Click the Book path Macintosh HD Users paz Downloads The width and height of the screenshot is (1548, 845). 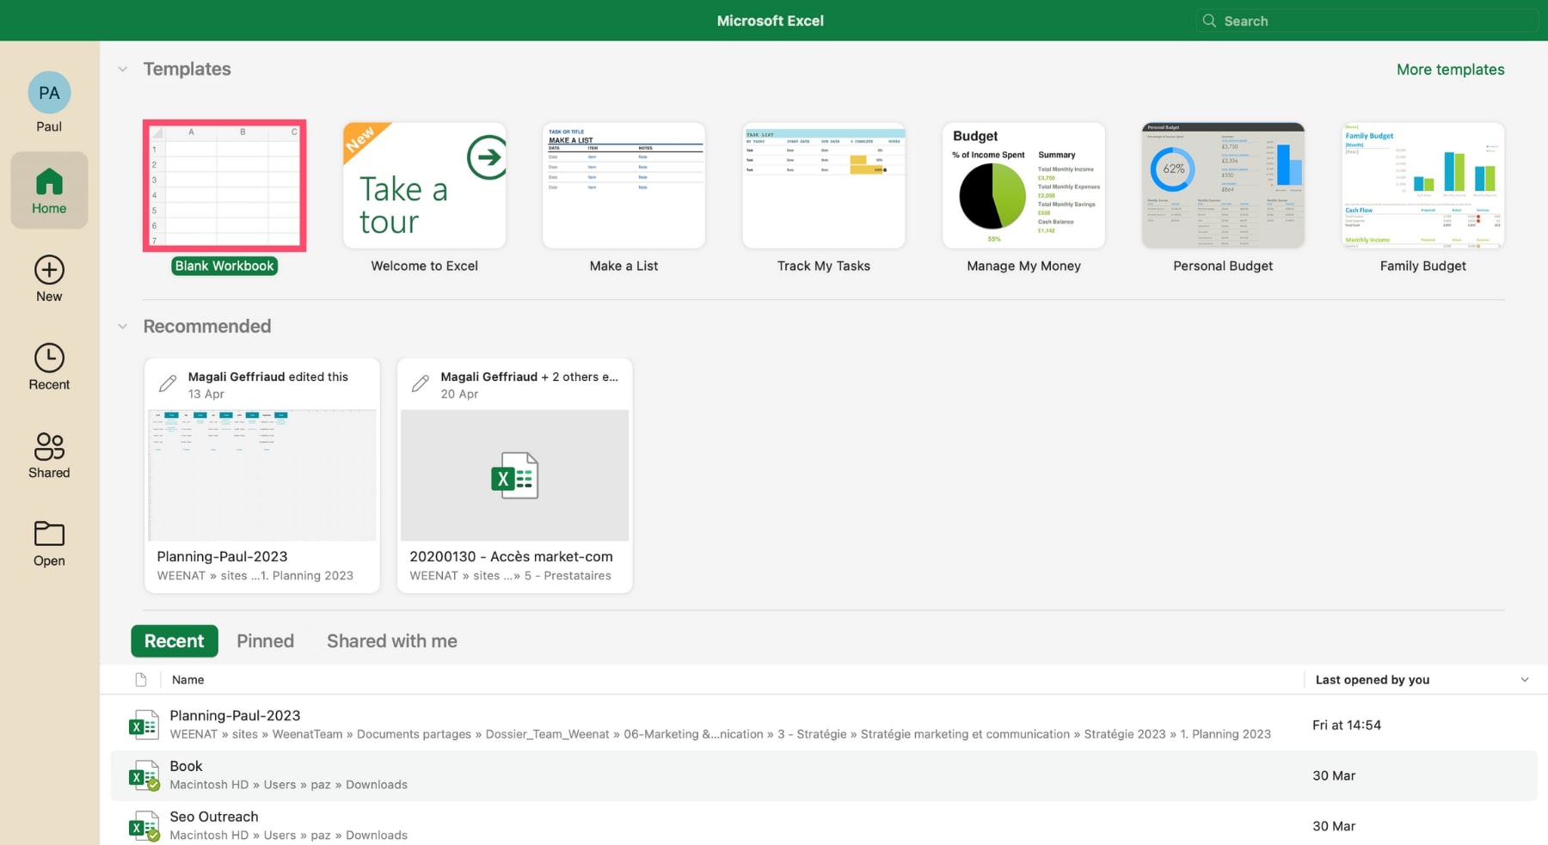click(x=289, y=785)
